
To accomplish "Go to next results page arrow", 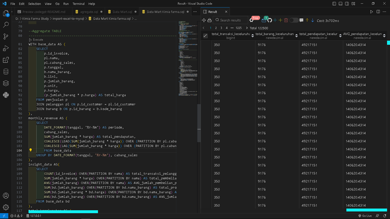I will pos(247,28).
